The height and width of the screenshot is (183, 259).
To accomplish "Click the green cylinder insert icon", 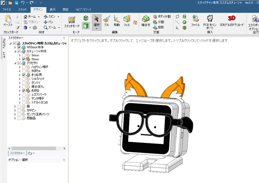I will (x=184, y=16).
